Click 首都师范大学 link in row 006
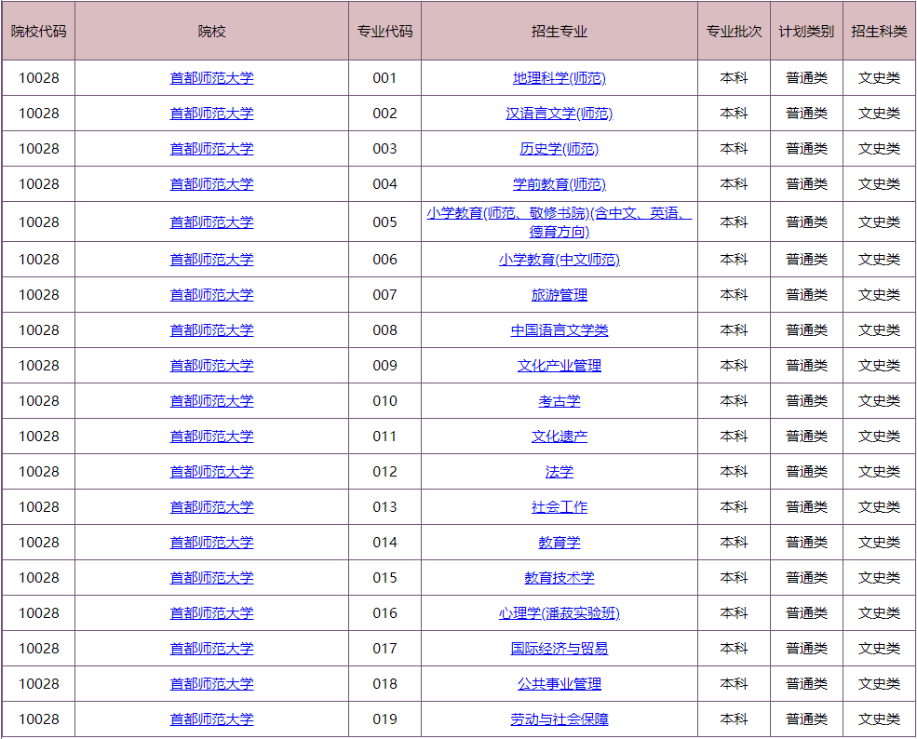The height and width of the screenshot is (739, 917). tap(211, 260)
